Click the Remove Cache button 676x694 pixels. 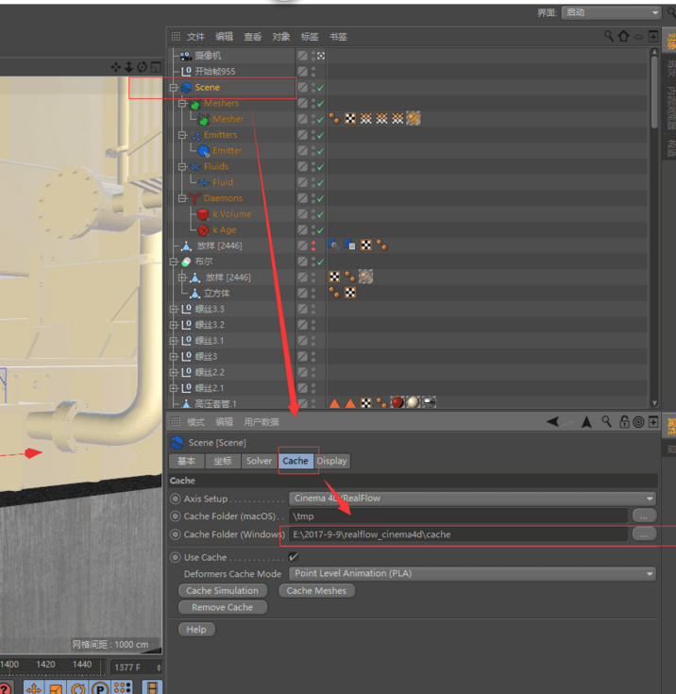coord(222,607)
